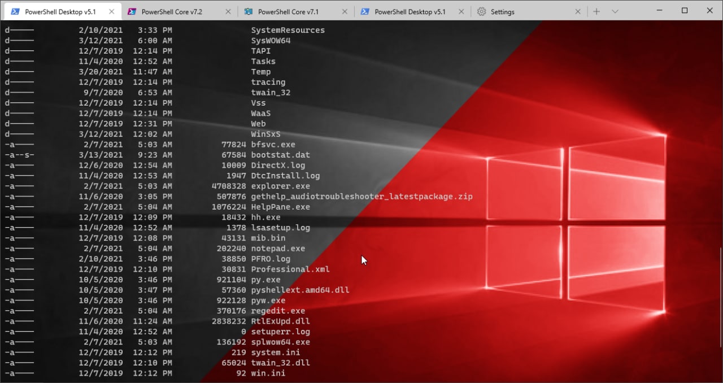Click the pyshellext.amd64.dll file name
Screen dimensions: 723x383
(x=300, y=290)
